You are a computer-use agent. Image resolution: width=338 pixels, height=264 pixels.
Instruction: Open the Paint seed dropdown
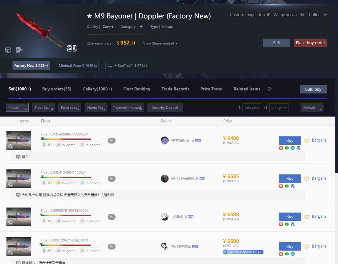click(x=70, y=108)
